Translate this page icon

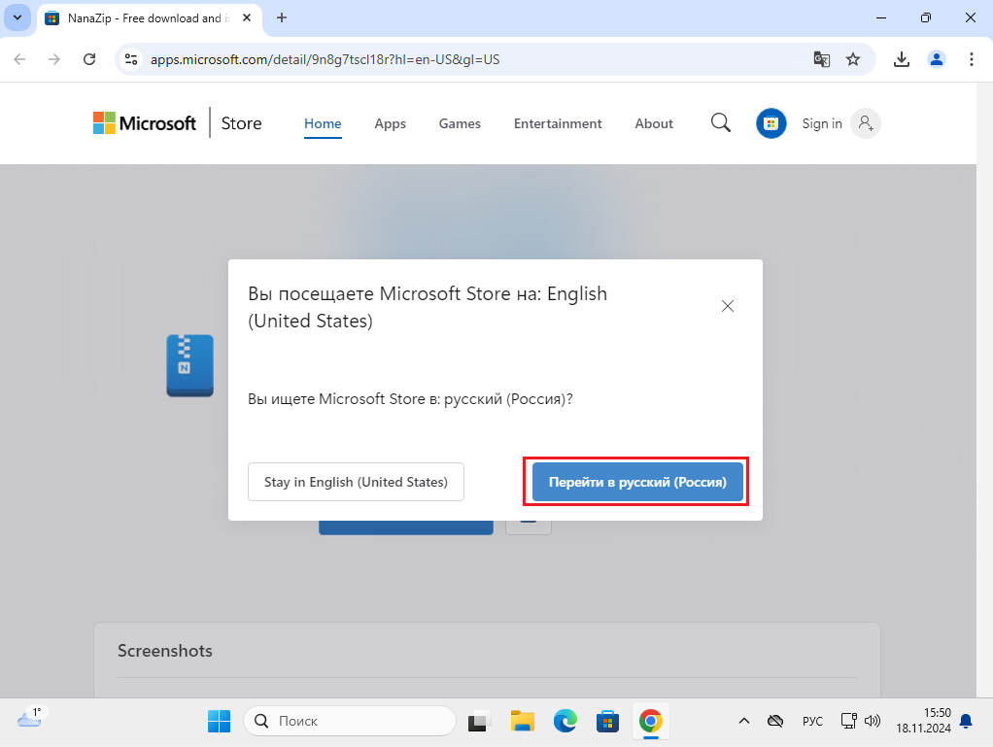tap(822, 59)
